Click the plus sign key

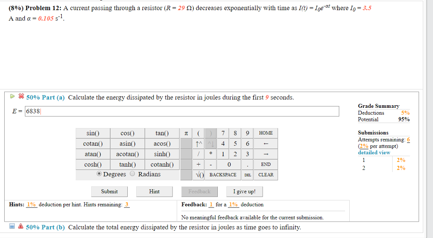click(198, 164)
